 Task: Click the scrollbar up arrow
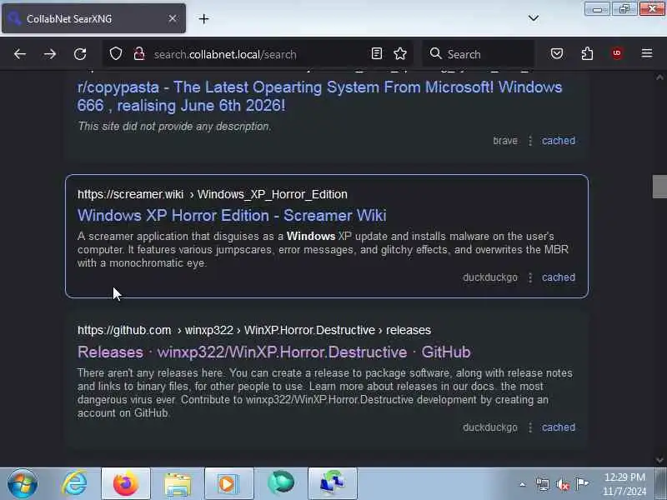click(x=659, y=77)
